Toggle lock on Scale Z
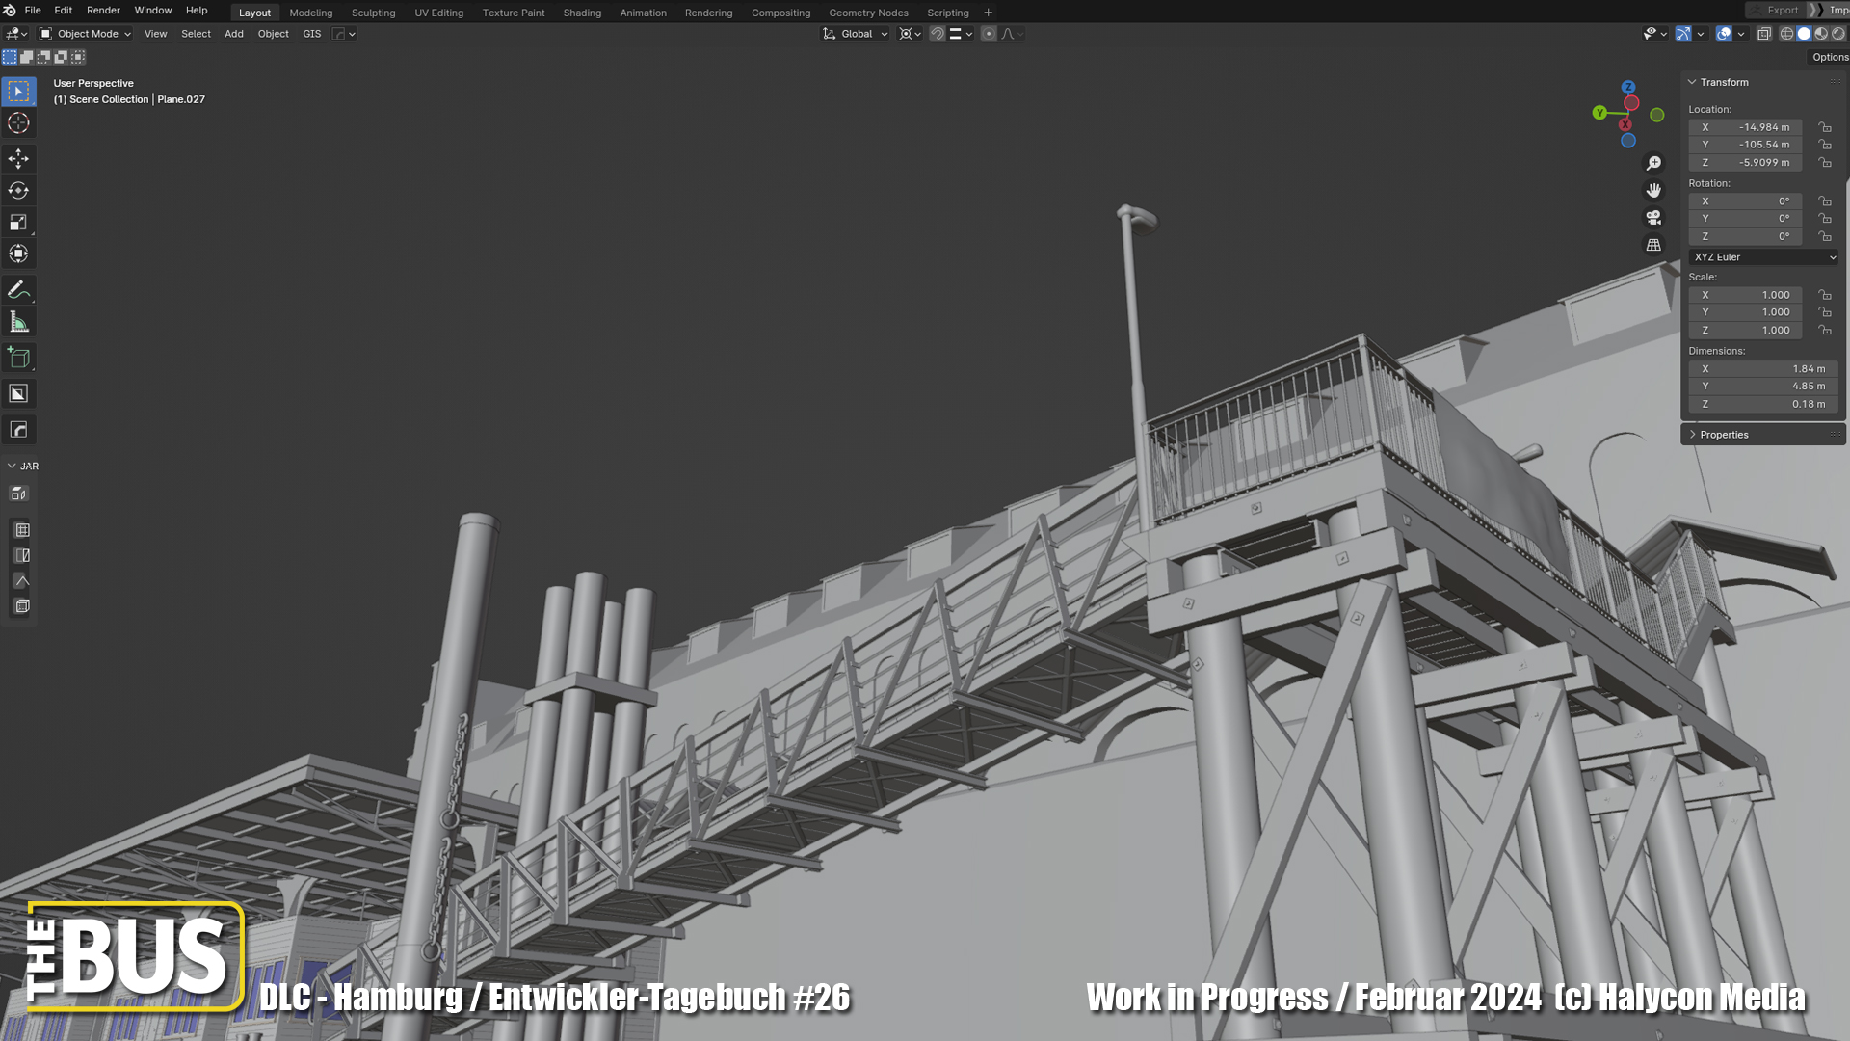1850x1041 pixels. (x=1824, y=330)
